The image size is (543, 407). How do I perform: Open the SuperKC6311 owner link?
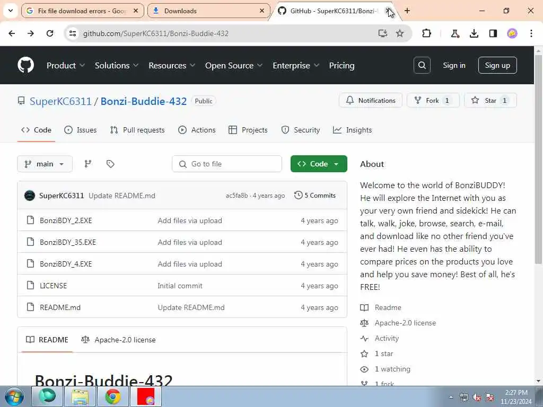[x=60, y=101]
